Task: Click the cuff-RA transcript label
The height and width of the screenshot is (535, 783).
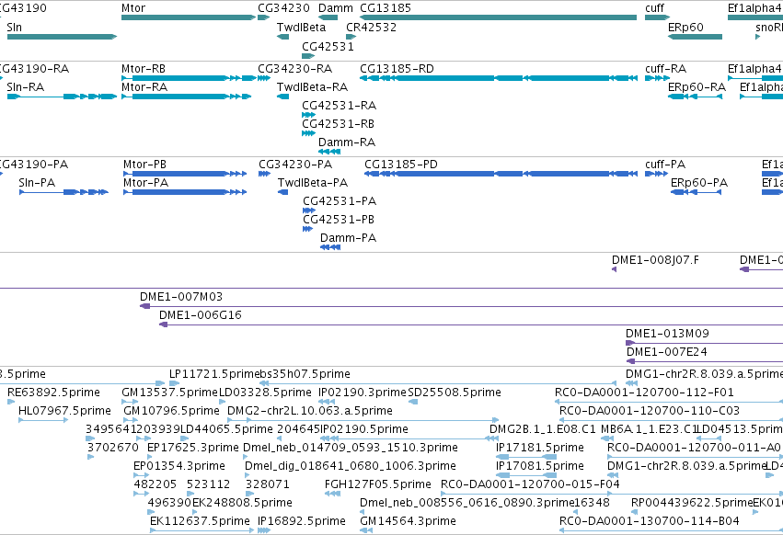Action: tap(665, 69)
